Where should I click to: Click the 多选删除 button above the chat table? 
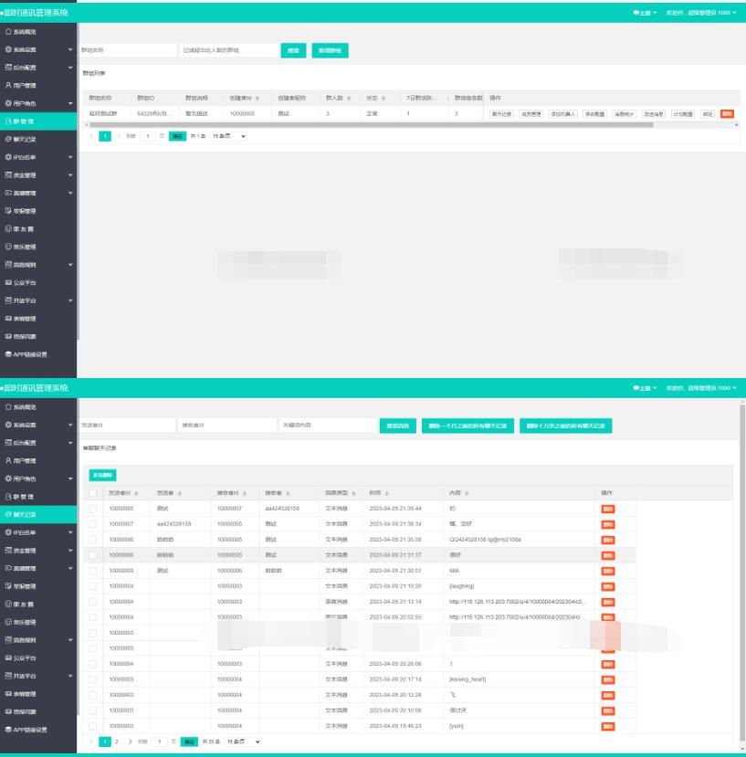103,475
